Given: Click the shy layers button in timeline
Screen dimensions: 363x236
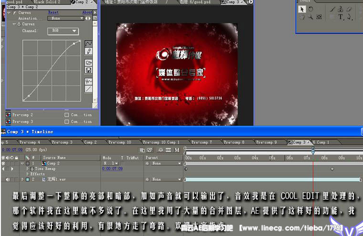Looking at the screenshot, I should (x=160, y=150).
